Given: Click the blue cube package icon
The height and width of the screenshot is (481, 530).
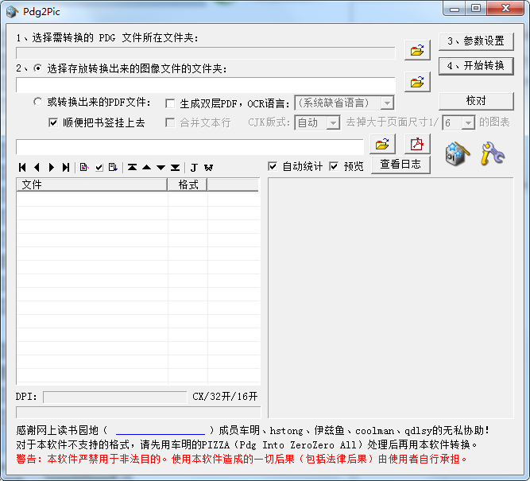Looking at the screenshot, I should (458, 154).
